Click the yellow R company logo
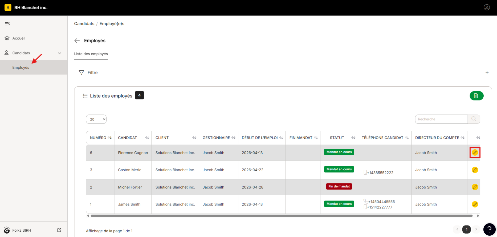Screen dimensions: 497x237 [x=8, y=7]
